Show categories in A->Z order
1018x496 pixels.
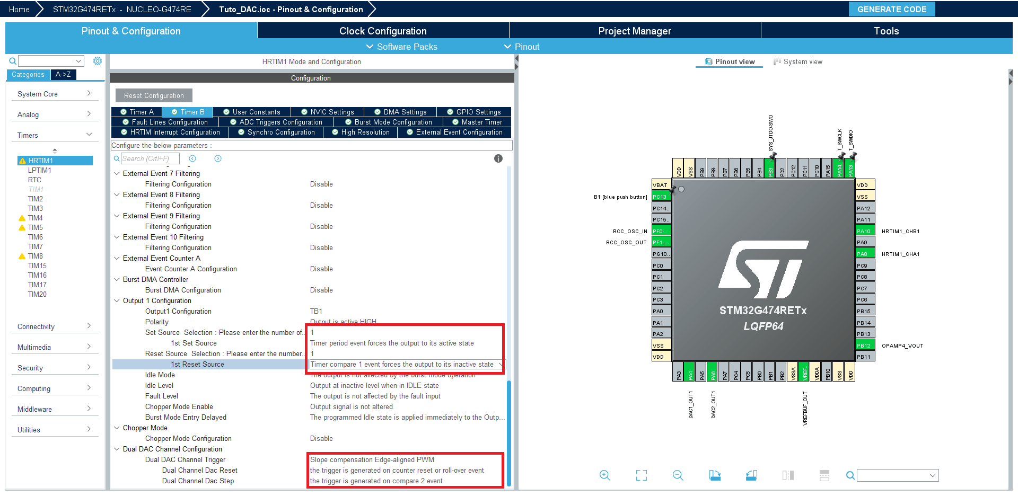point(63,75)
